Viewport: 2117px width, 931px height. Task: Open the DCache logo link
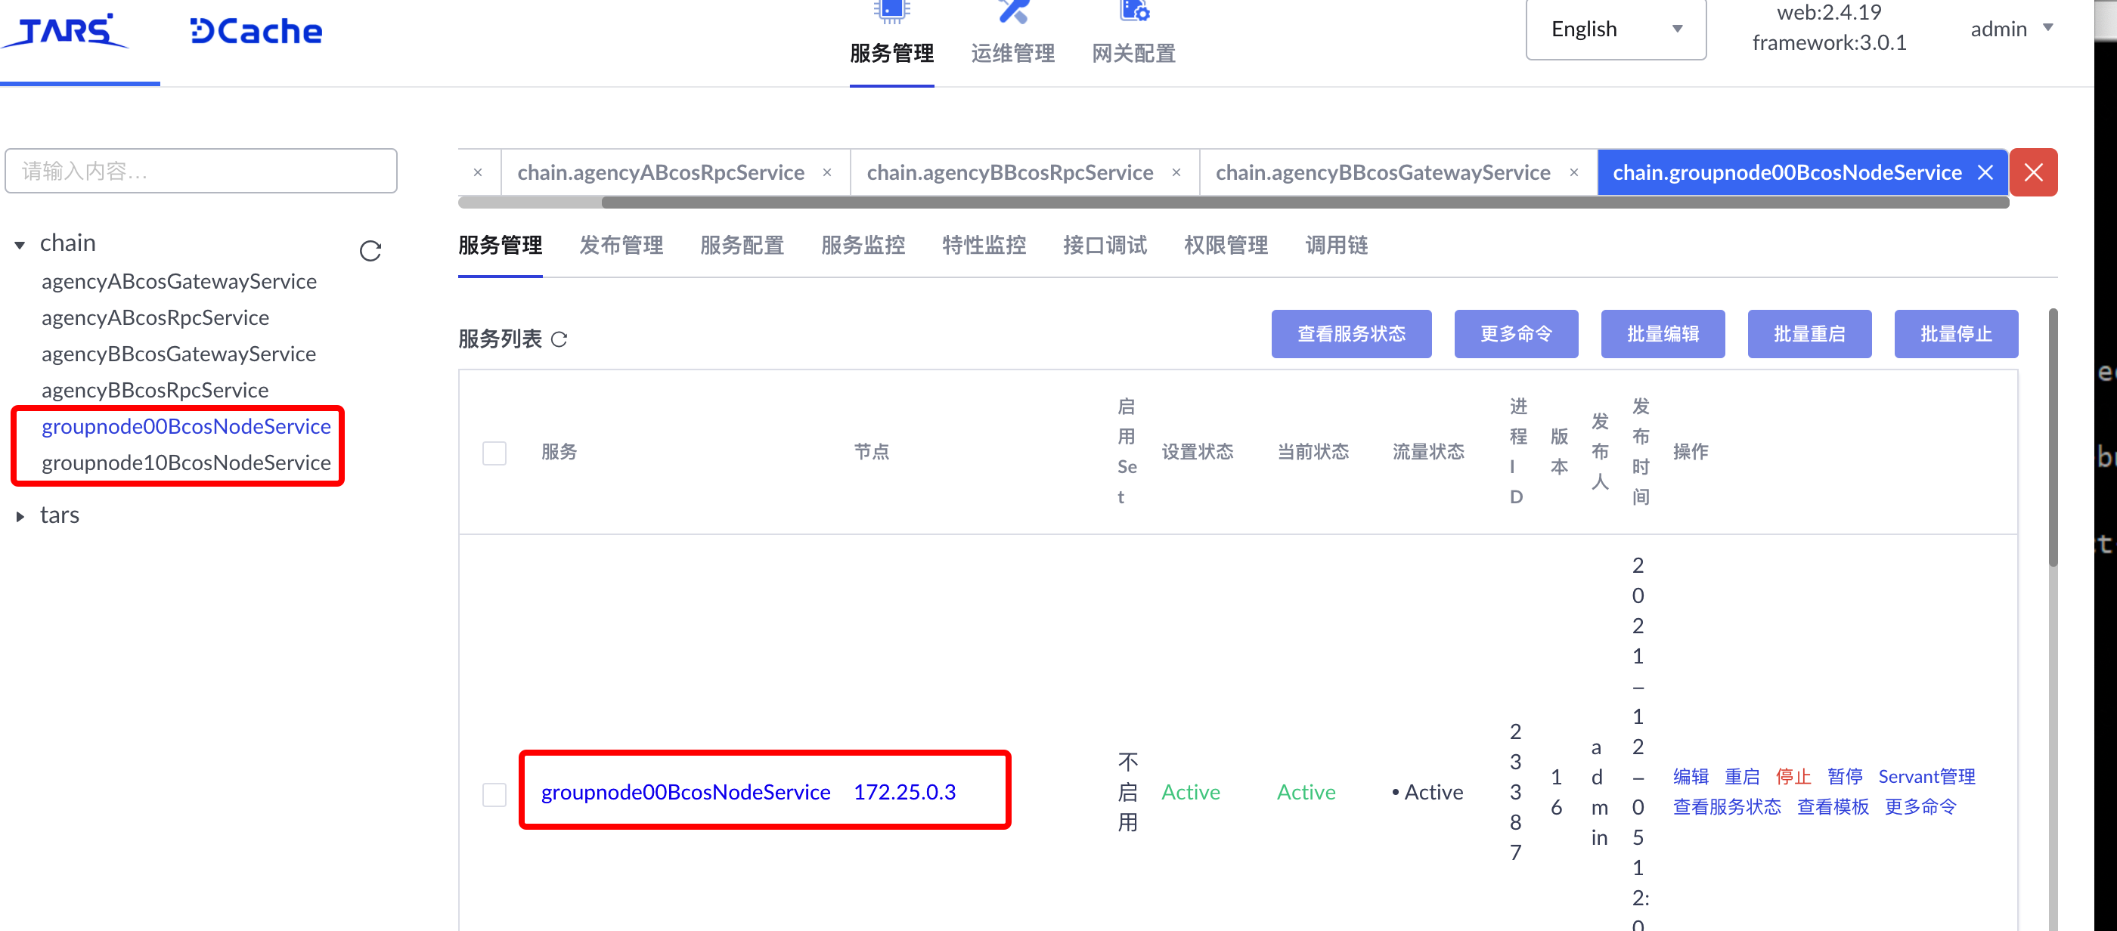(256, 31)
